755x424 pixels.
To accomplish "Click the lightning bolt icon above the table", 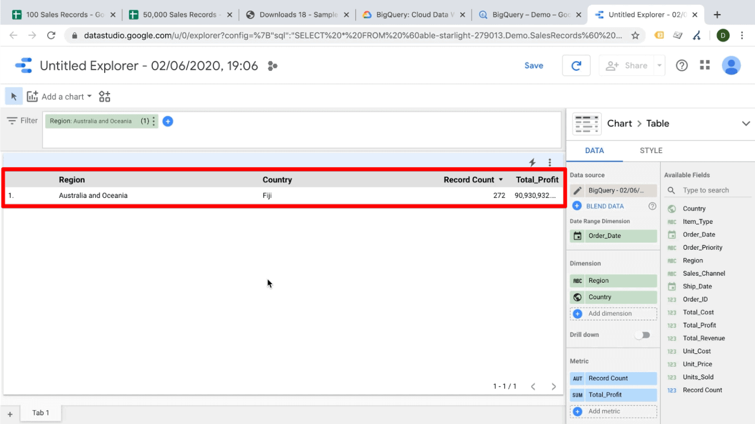I will 532,162.
